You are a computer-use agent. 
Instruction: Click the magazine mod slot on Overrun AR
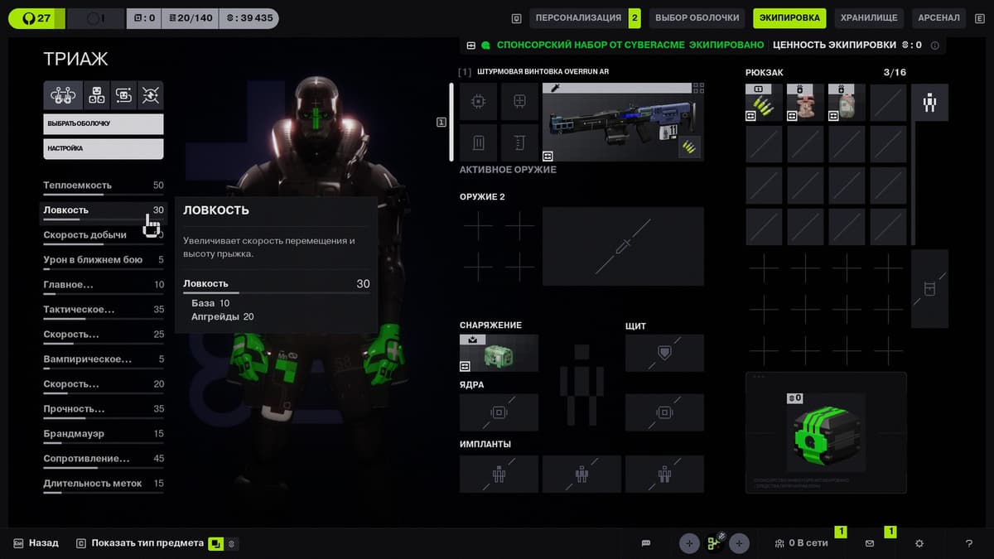coord(478,142)
